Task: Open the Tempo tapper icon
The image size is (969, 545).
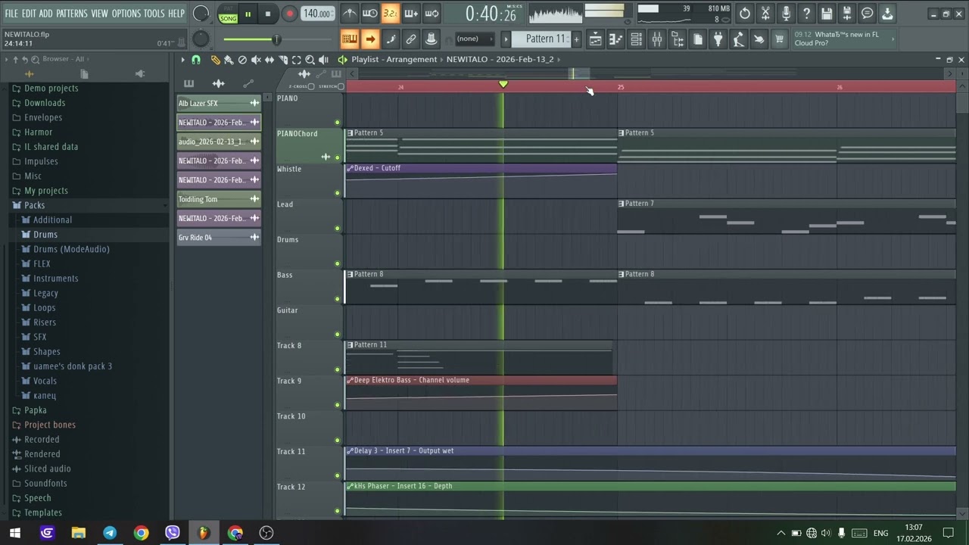Action: (738, 39)
